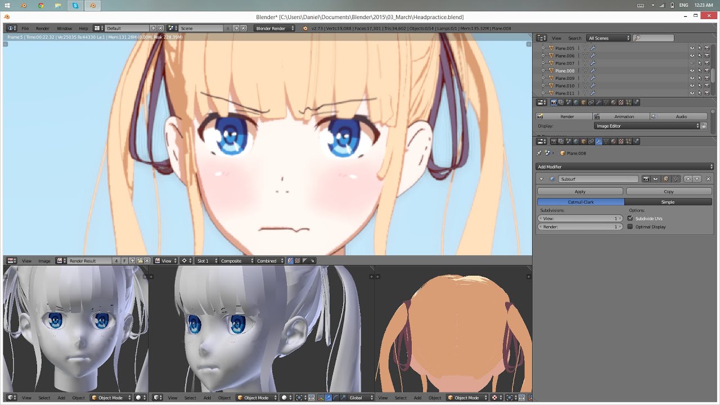Toggle selectability cursor of Plane.009

tap(700, 78)
